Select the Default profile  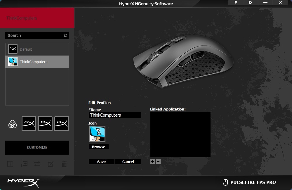pyautogui.click(x=37, y=49)
